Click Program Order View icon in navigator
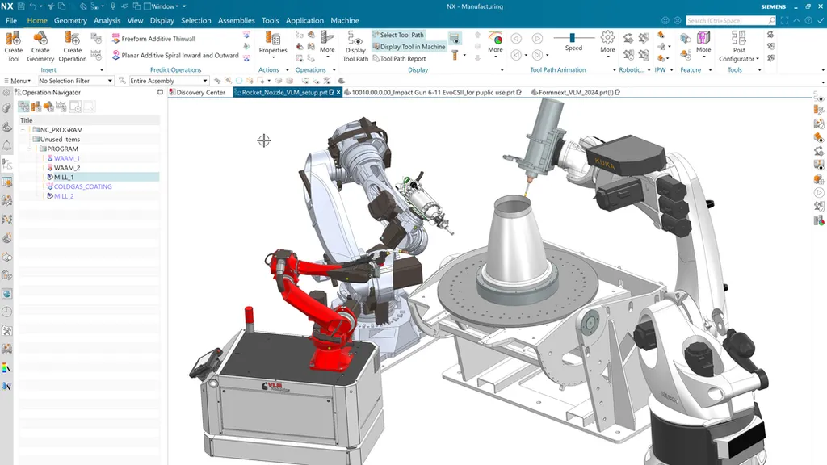The image size is (827, 465). [x=23, y=107]
